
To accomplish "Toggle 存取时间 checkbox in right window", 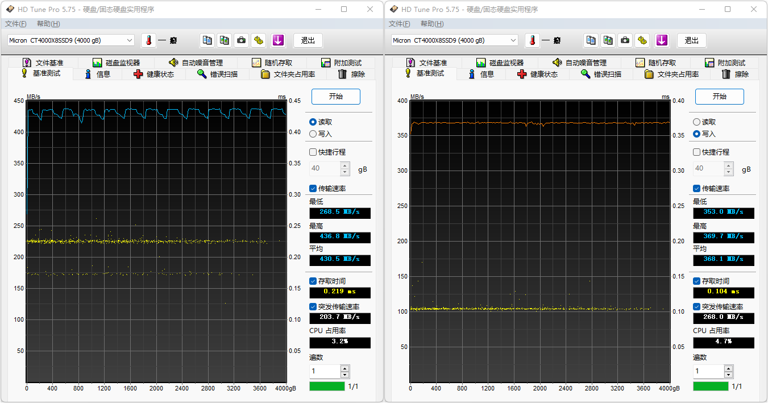I will pyautogui.click(x=696, y=281).
